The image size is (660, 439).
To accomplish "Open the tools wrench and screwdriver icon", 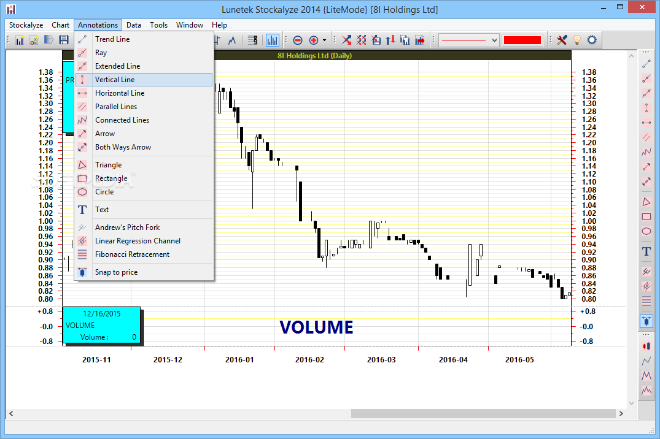I will (562, 40).
